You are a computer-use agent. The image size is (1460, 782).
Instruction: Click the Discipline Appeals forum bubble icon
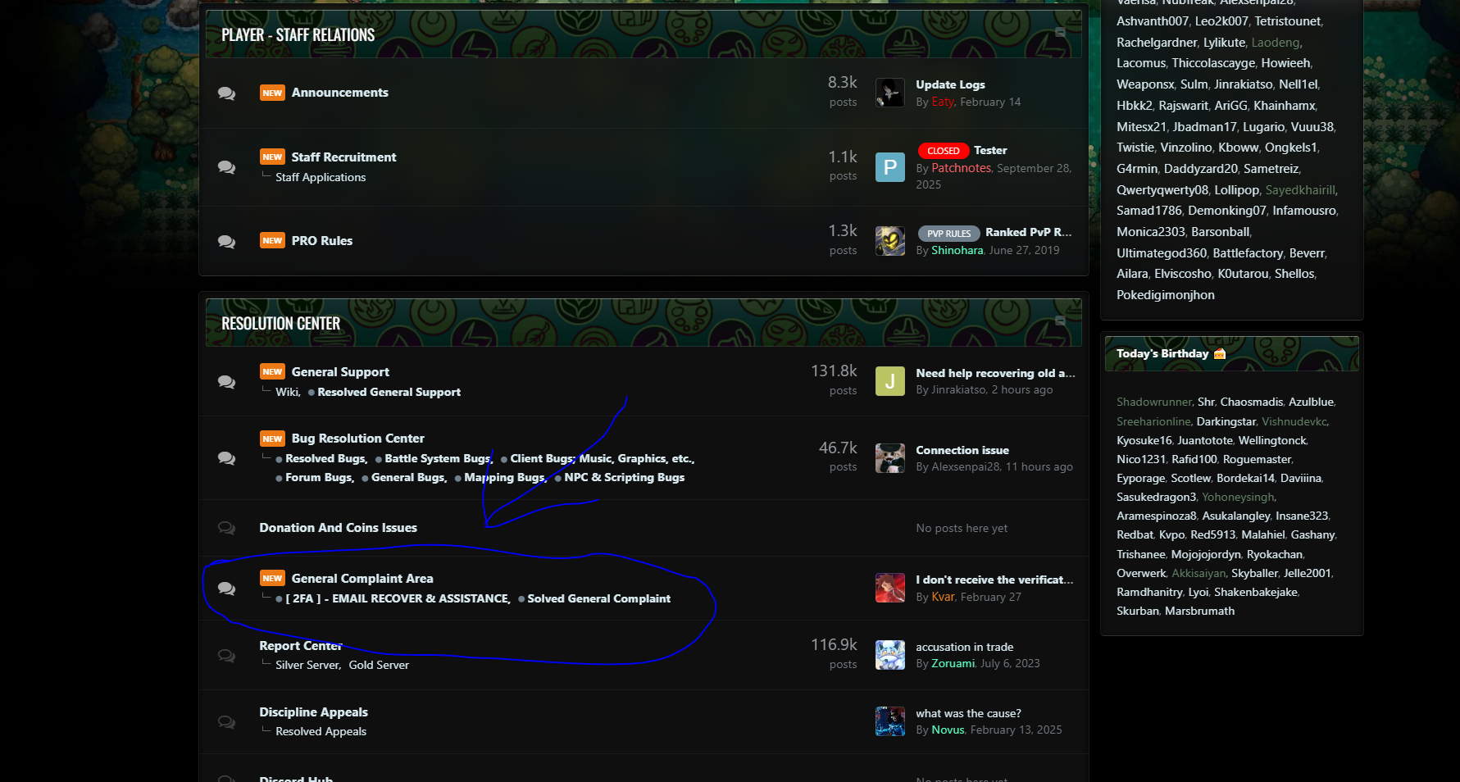[x=226, y=721]
